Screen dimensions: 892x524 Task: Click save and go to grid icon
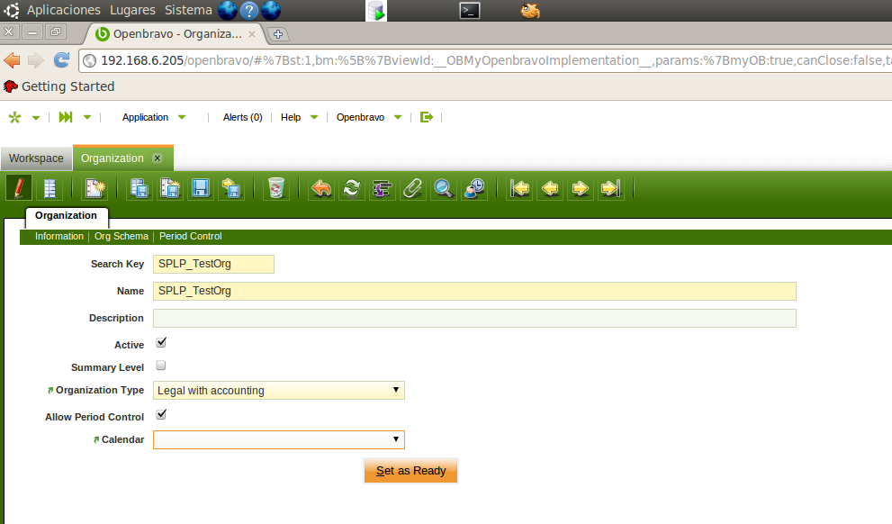click(x=140, y=188)
